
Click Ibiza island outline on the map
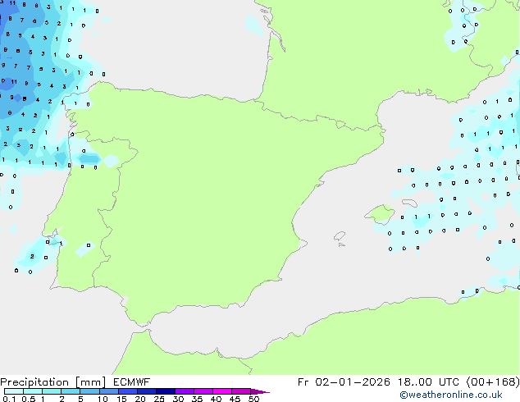[x=340, y=236]
